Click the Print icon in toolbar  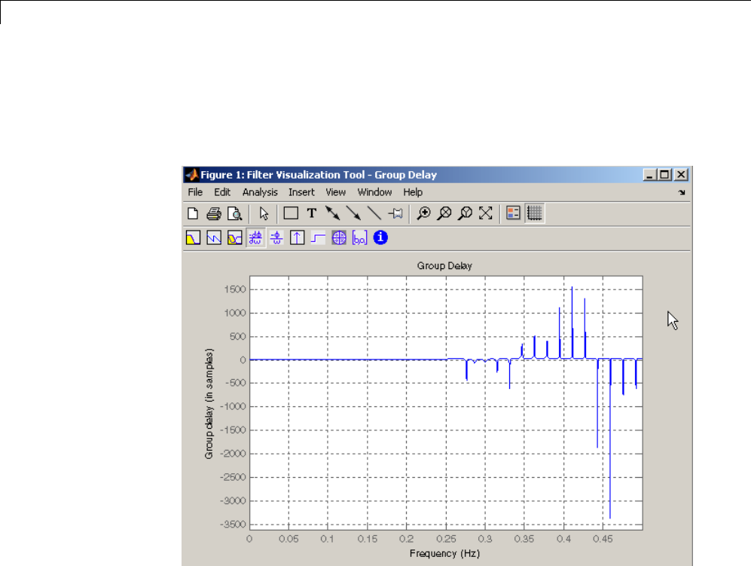pyautogui.click(x=213, y=213)
